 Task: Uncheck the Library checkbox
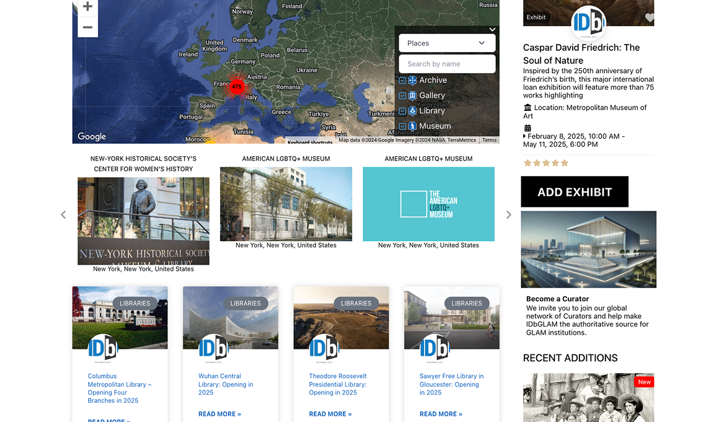tap(402, 111)
